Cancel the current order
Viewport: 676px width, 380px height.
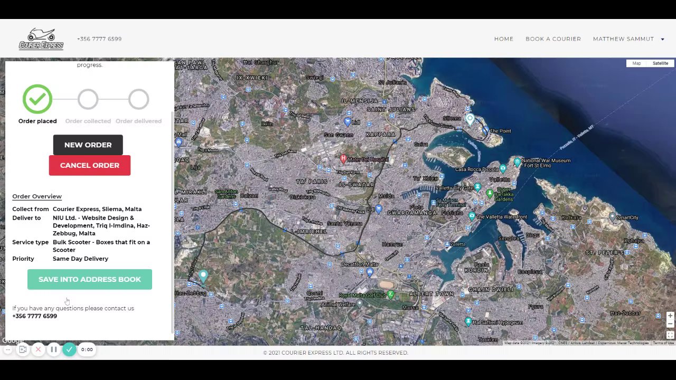tap(90, 165)
